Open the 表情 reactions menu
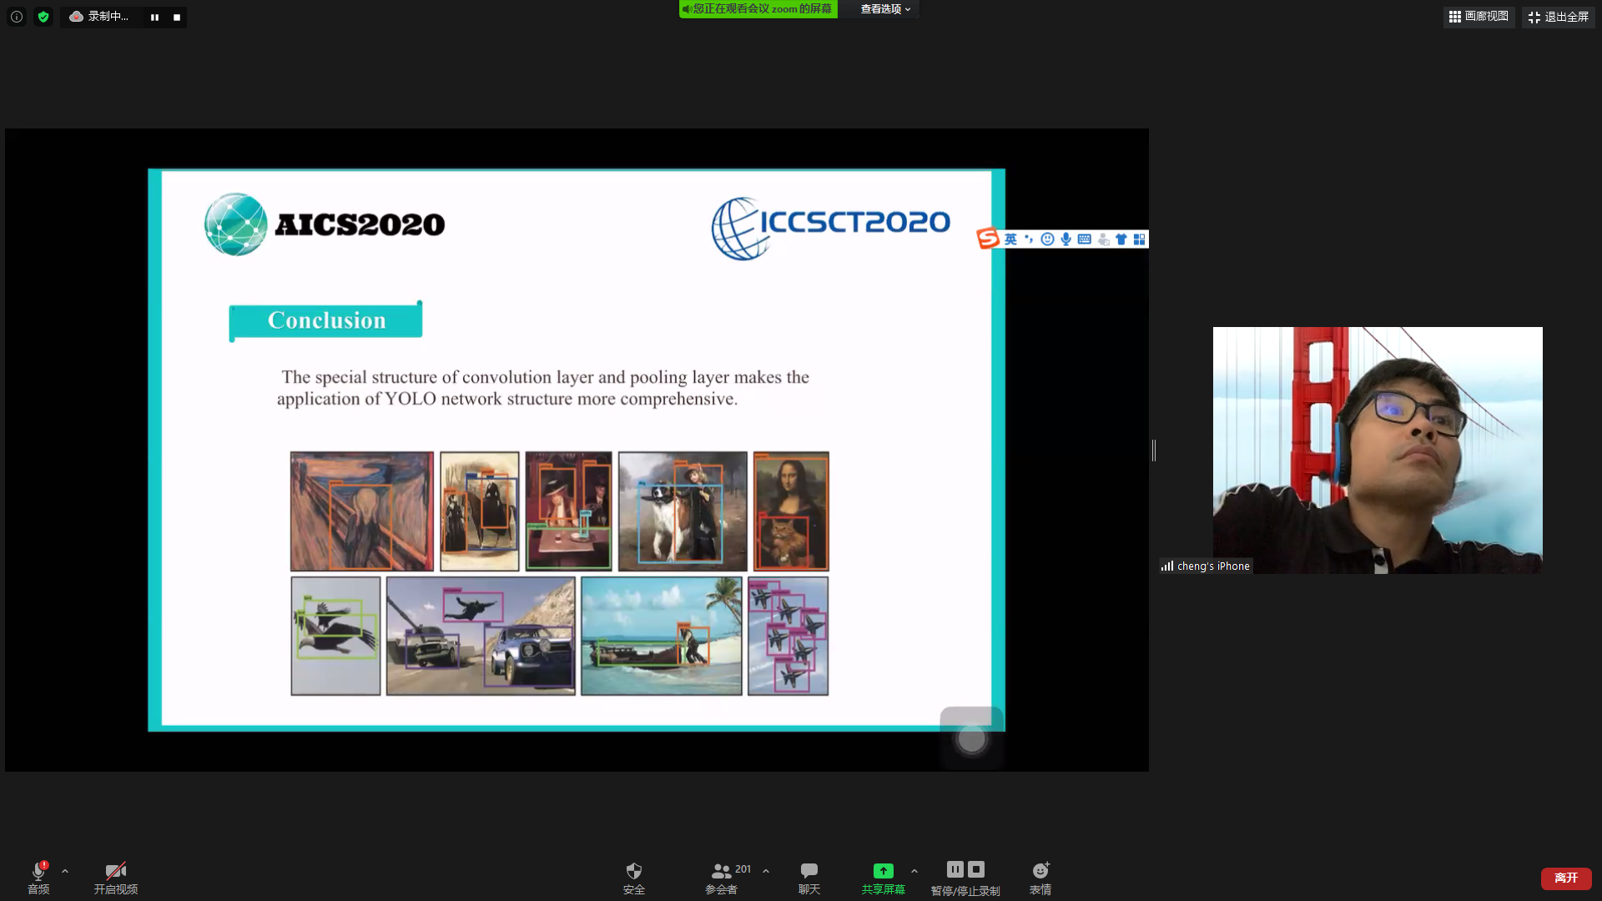1602x901 pixels. [1040, 878]
